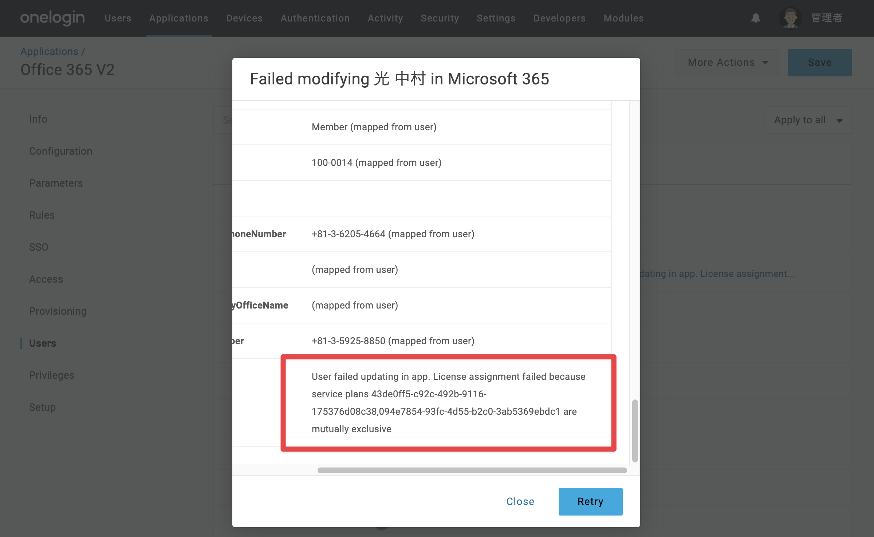
Task: Select Users in the left sidebar
Action: coord(43,343)
